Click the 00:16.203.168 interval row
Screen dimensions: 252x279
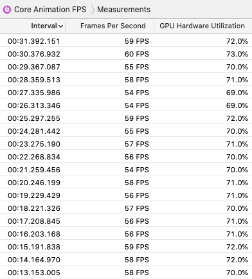(x=126, y=234)
